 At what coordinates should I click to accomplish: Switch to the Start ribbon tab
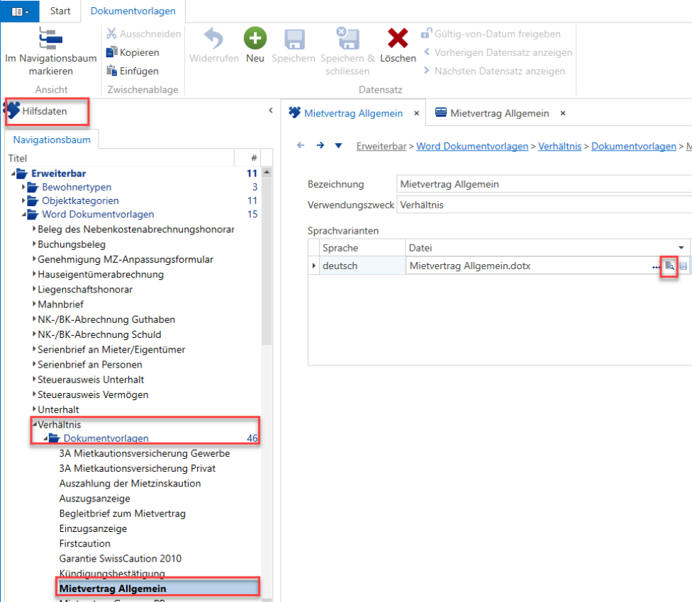click(60, 11)
